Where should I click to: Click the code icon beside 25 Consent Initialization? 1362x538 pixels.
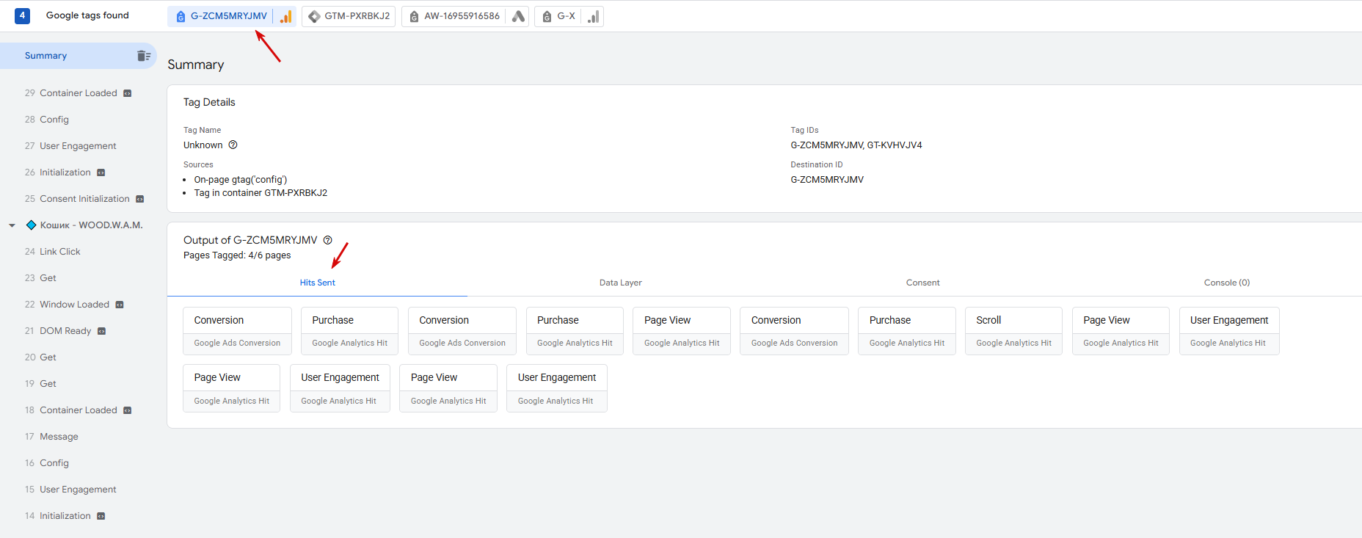coord(140,199)
